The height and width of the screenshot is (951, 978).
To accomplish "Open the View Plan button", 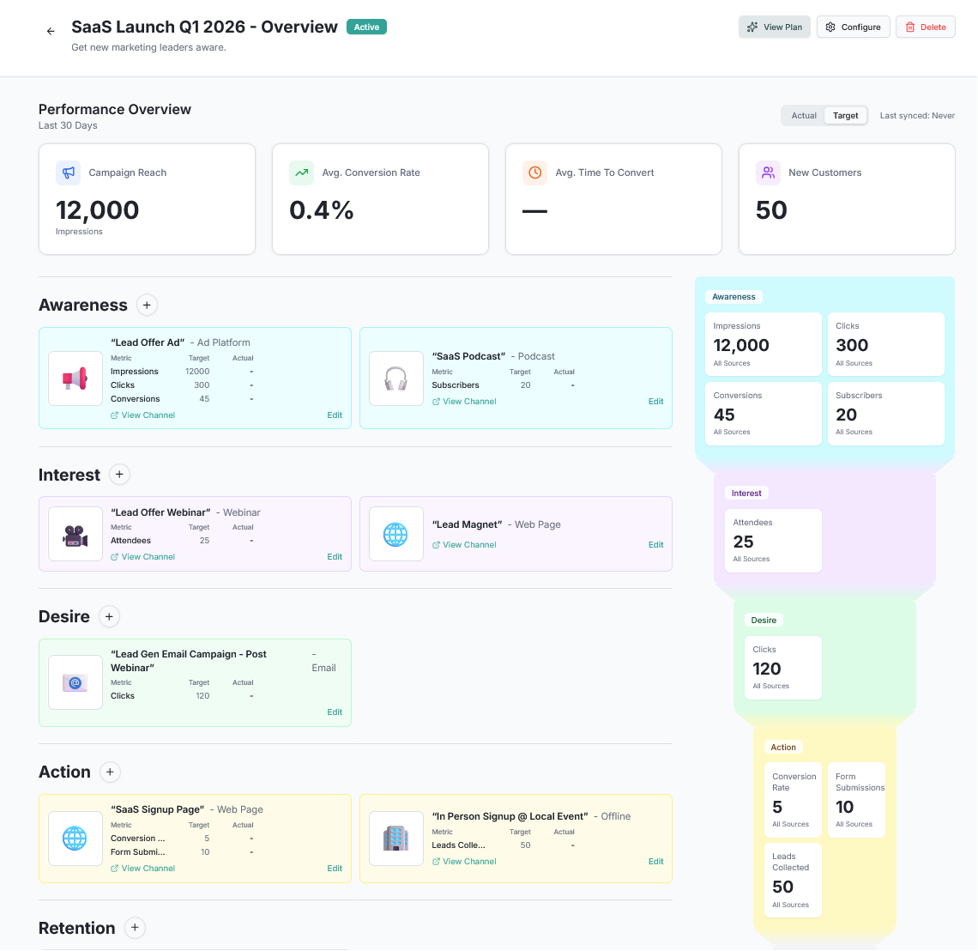I will [x=774, y=27].
